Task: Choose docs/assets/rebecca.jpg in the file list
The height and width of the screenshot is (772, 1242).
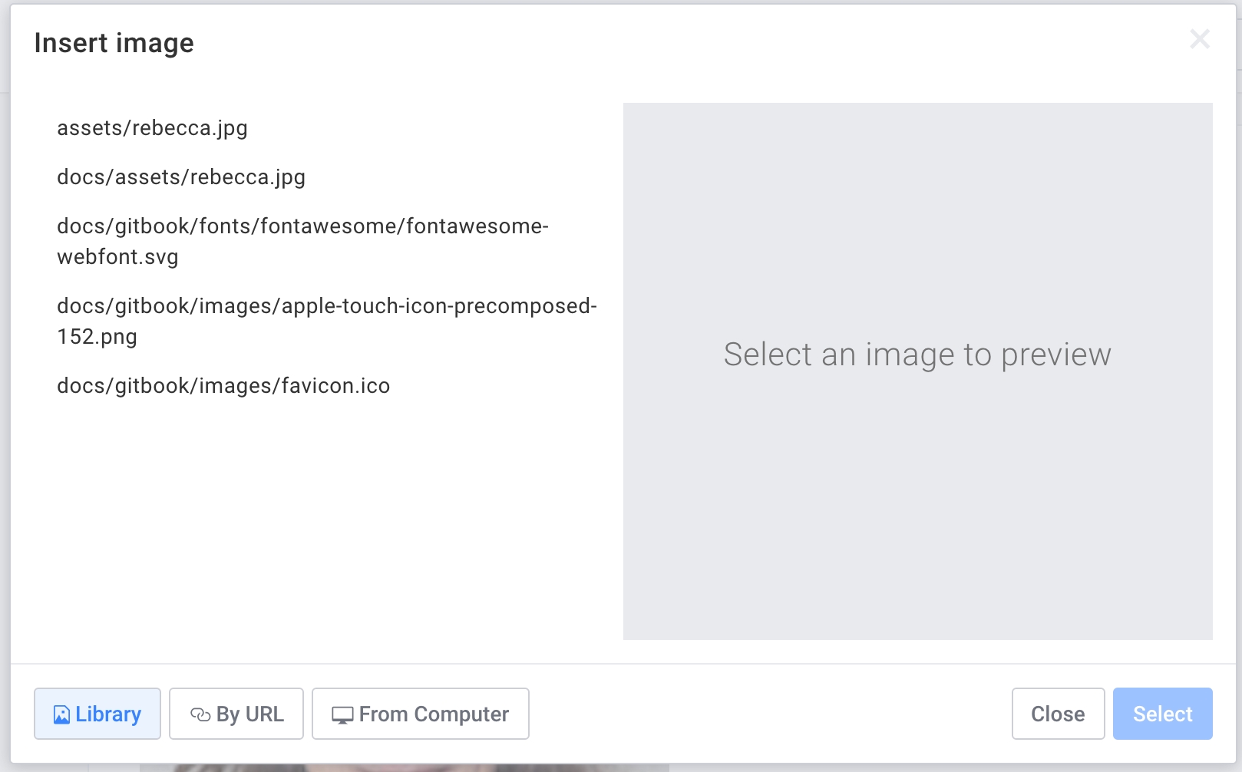Action: click(181, 177)
